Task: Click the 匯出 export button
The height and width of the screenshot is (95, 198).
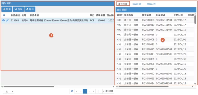Action: pos(30,9)
